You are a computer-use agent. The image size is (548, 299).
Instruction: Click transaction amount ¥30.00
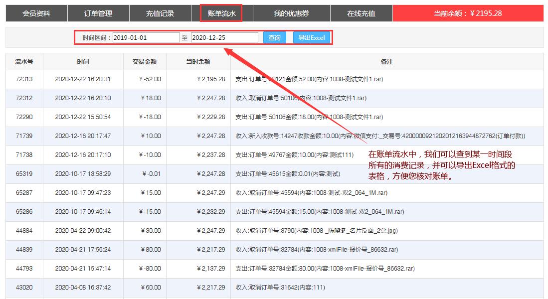[151, 231]
